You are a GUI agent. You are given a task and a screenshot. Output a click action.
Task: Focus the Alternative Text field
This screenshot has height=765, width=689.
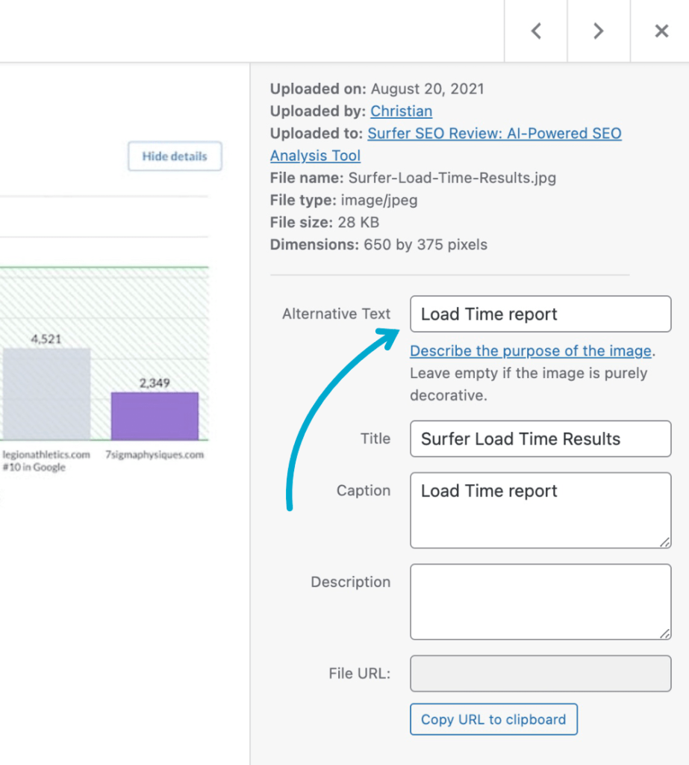click(540, 314)
